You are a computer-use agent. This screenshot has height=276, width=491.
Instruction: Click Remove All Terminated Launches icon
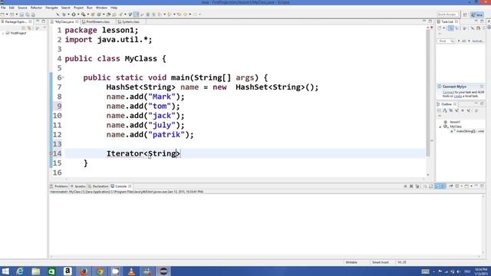click(417, 186)
